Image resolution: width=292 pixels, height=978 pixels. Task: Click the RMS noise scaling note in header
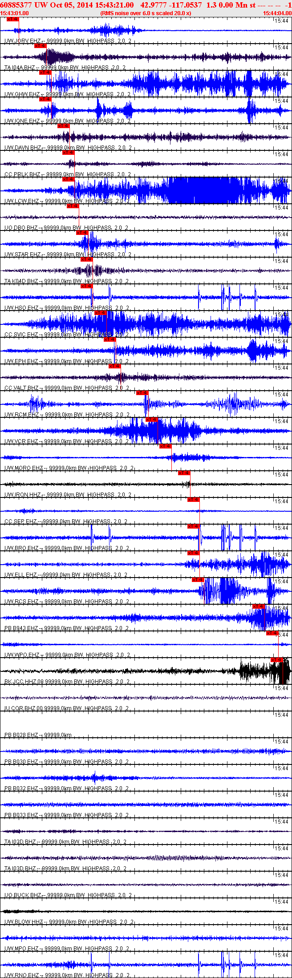146,13
